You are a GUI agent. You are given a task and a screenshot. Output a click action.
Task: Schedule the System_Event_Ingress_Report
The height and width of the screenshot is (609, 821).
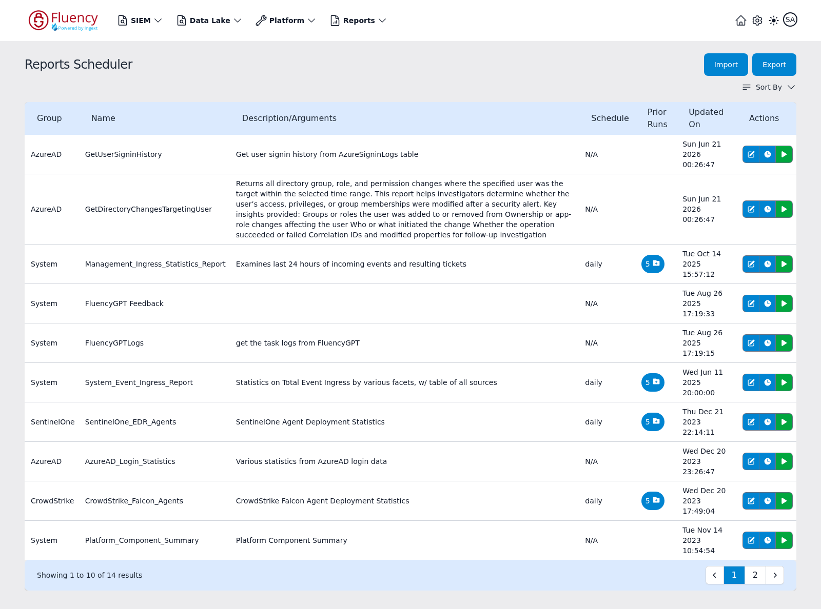[768, 382]
